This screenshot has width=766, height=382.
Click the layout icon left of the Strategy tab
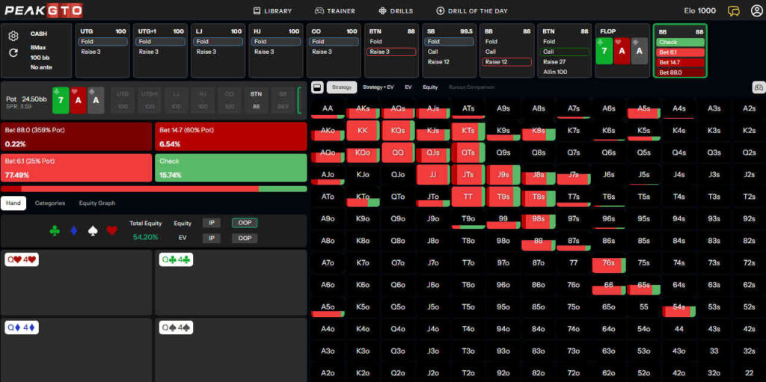coord(316,87)
